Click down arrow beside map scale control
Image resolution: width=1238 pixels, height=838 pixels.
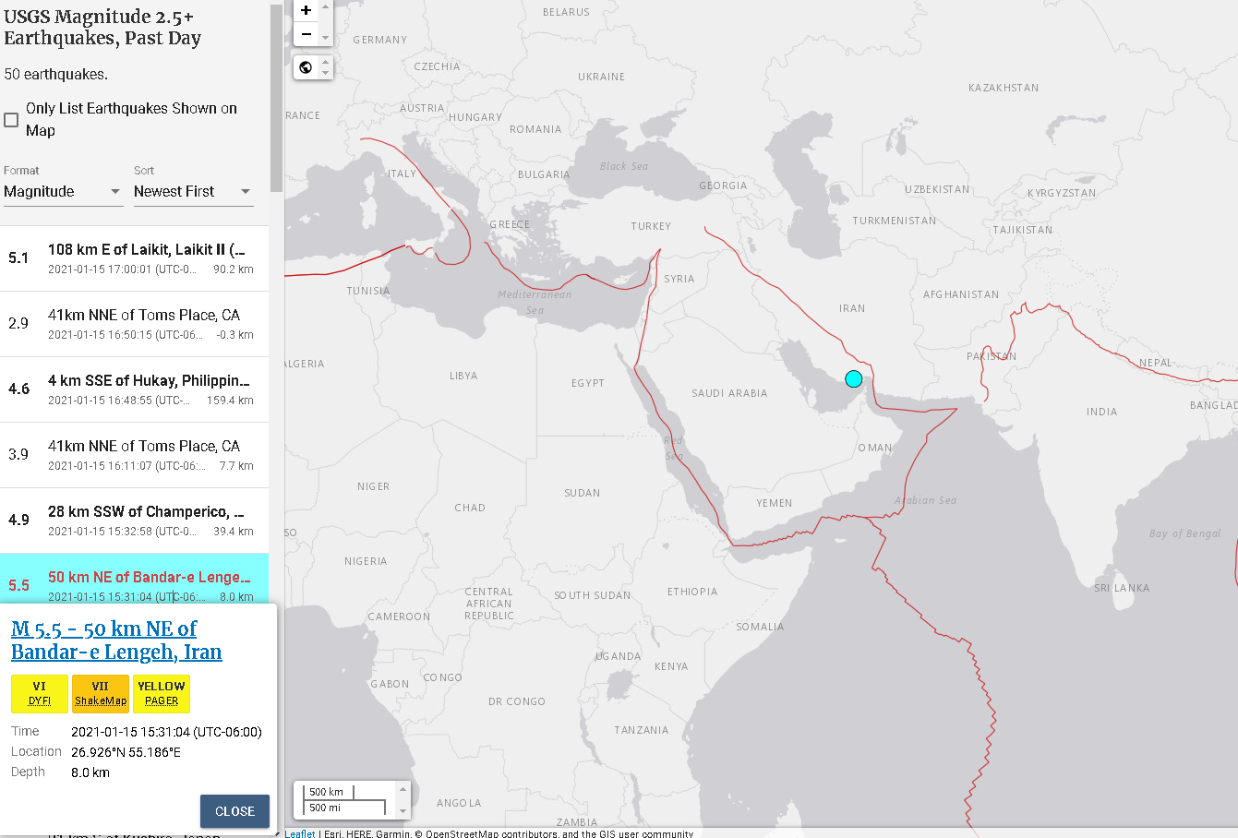tap(403, 811)
